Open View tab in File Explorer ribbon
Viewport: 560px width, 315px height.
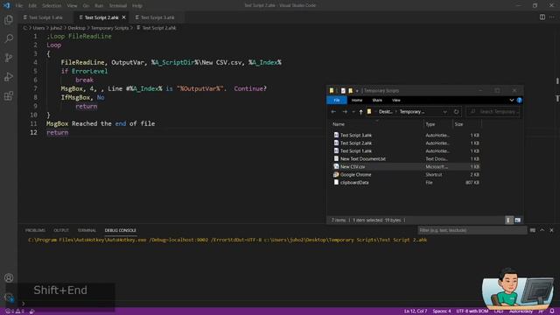coord(396,101)
